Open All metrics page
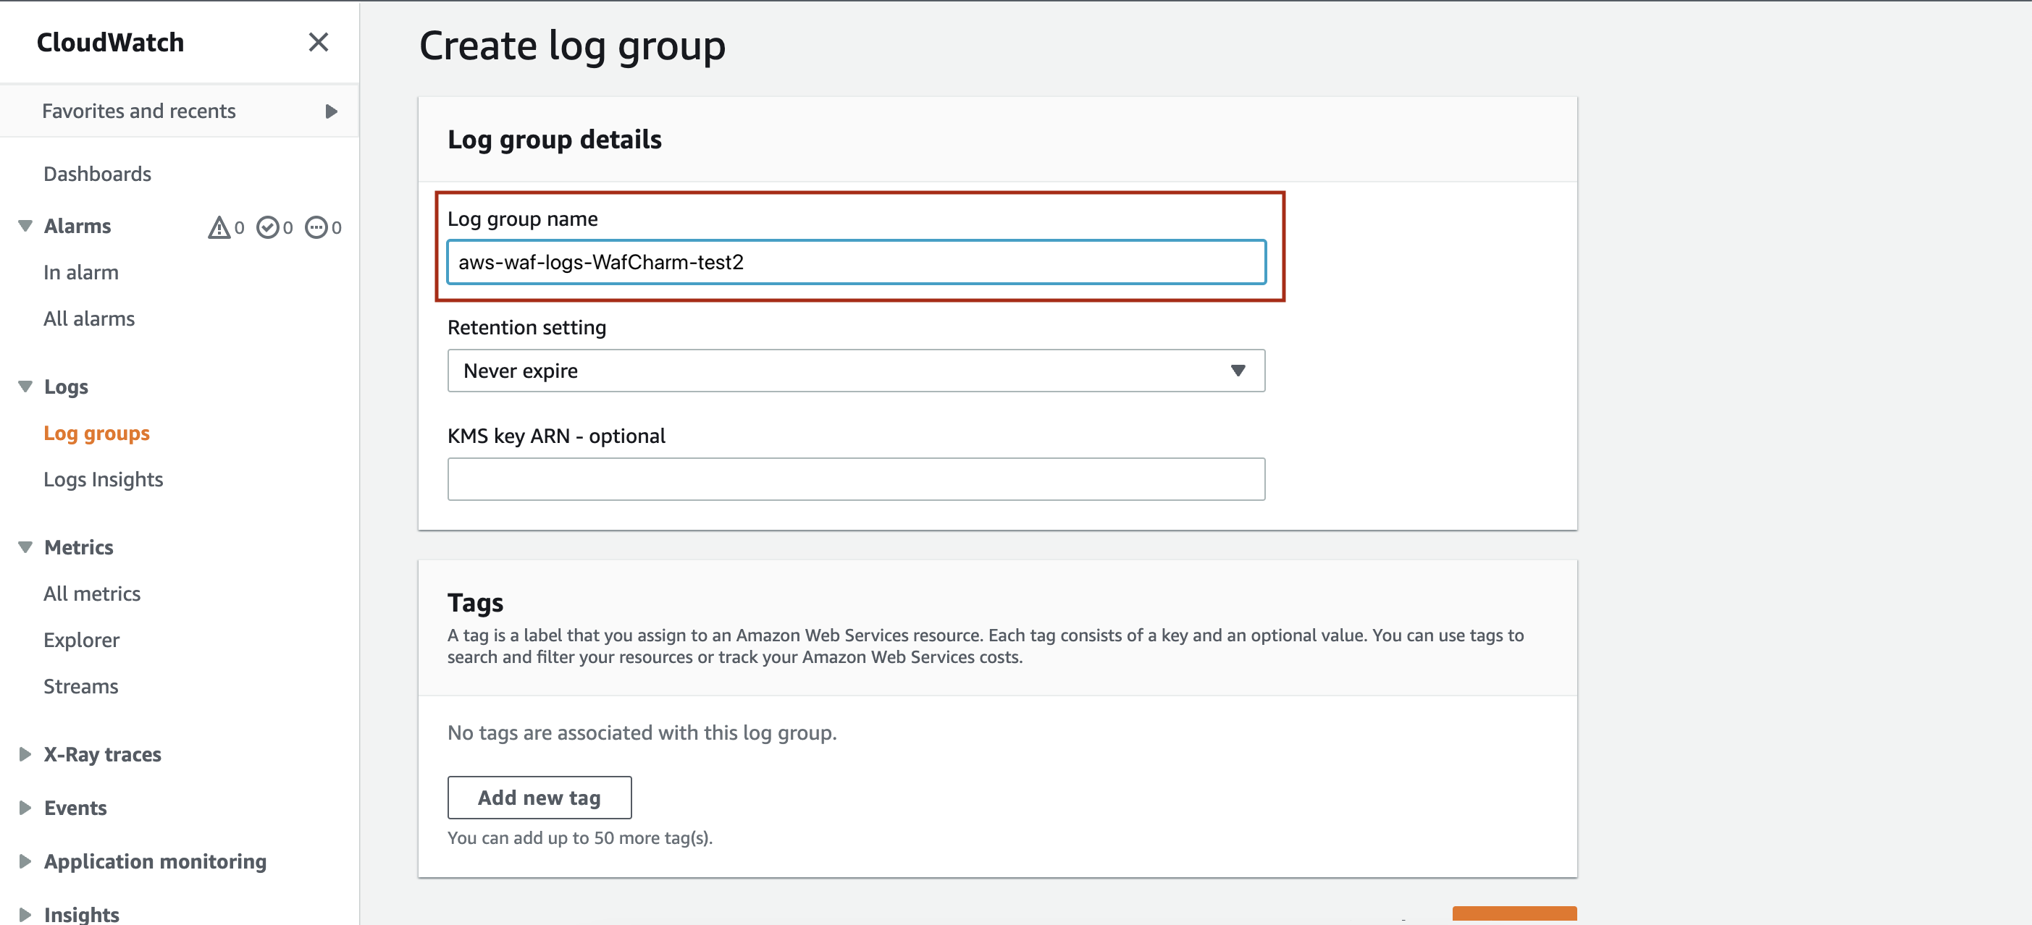The height and width of the screenshot is (925, 2032). coord(91,594)
